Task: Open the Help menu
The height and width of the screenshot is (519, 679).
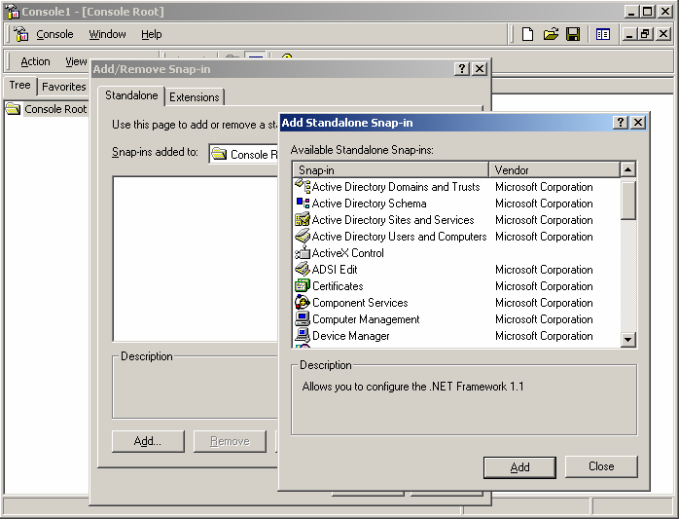Action: 152,34
